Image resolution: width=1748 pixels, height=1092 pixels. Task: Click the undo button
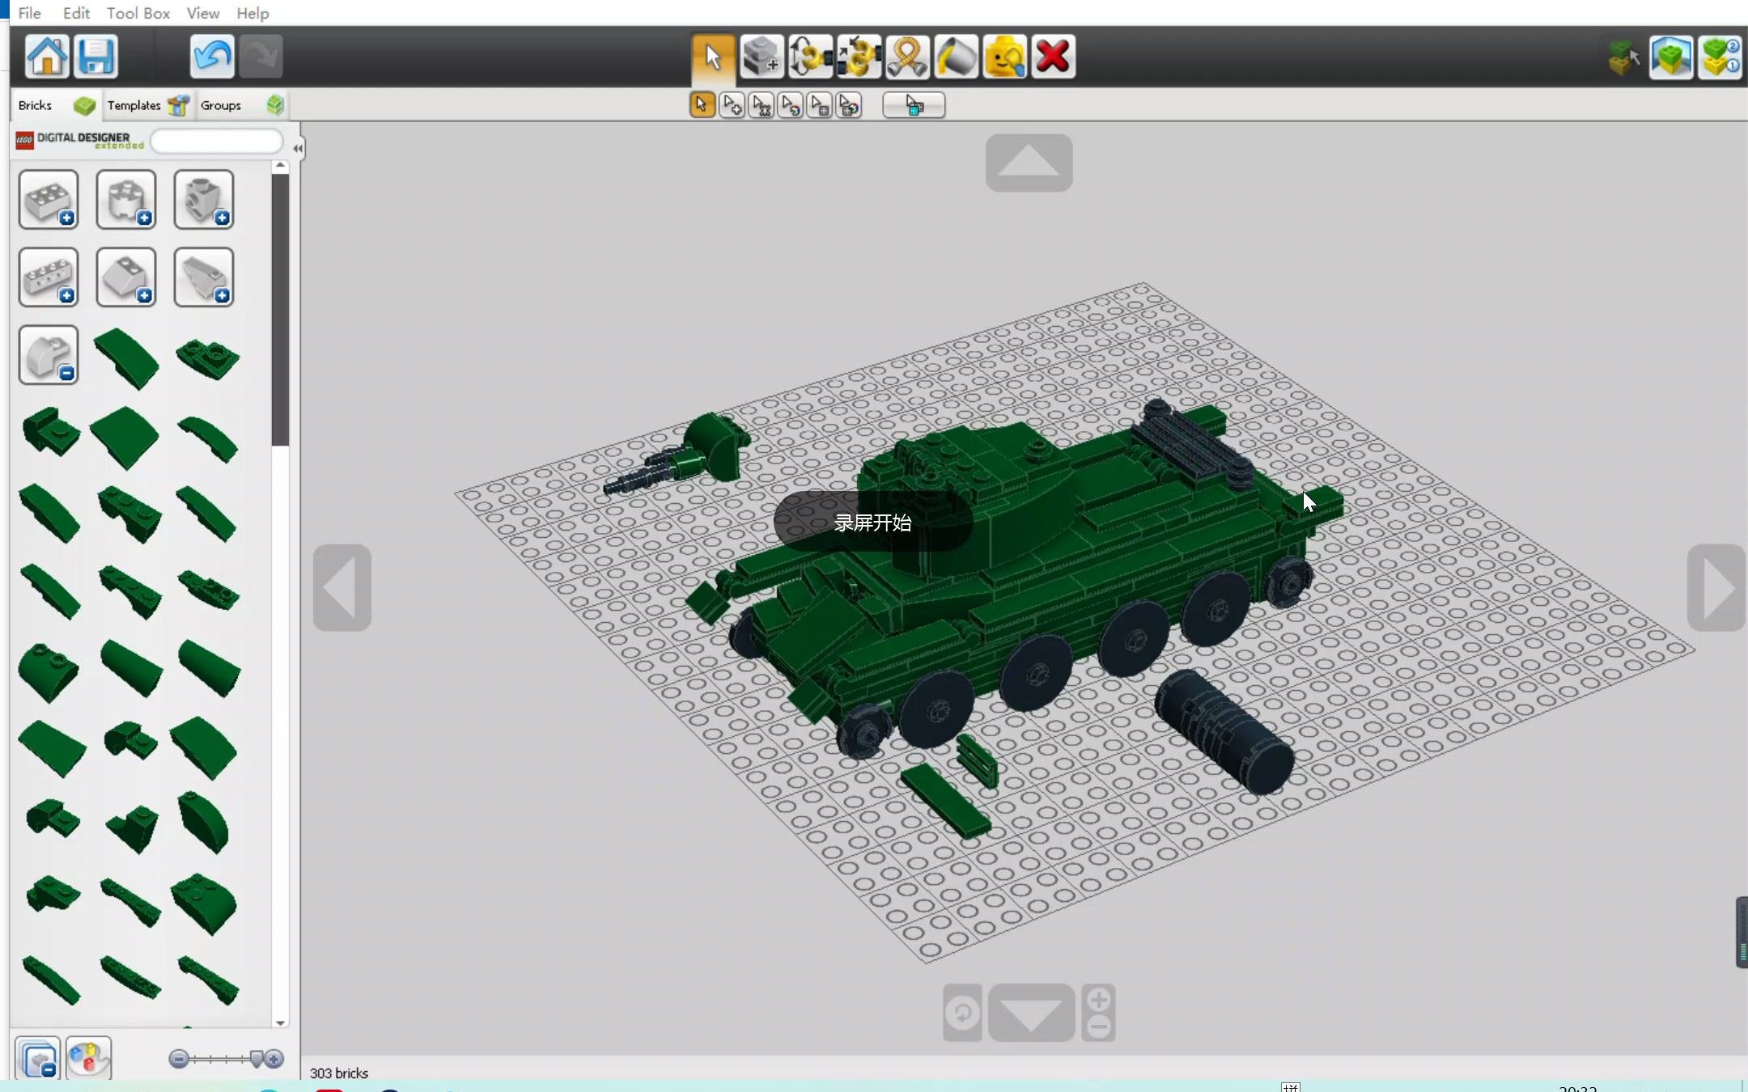(211, 55)
